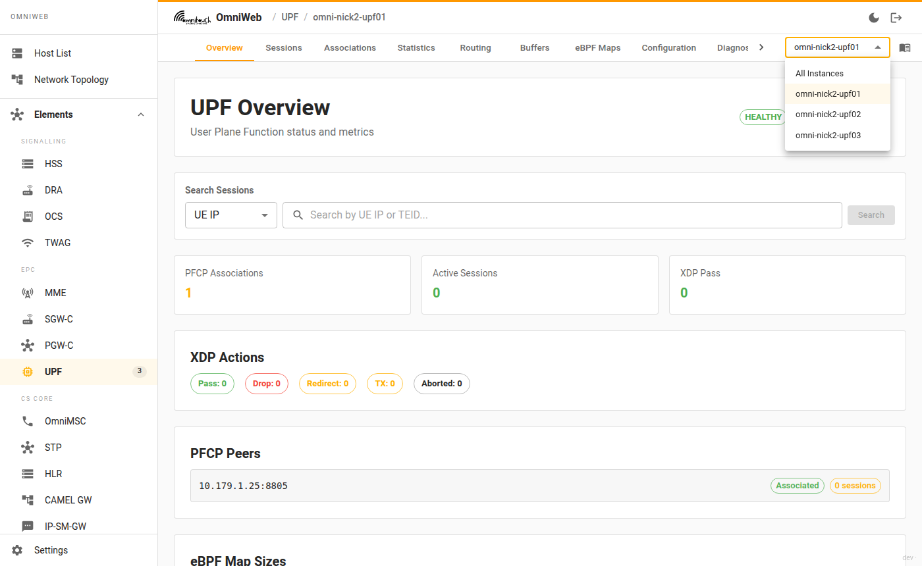Viewport: 922px width, 566px height.
Task: Open the Statistics tab
Action: coord(416,48)
